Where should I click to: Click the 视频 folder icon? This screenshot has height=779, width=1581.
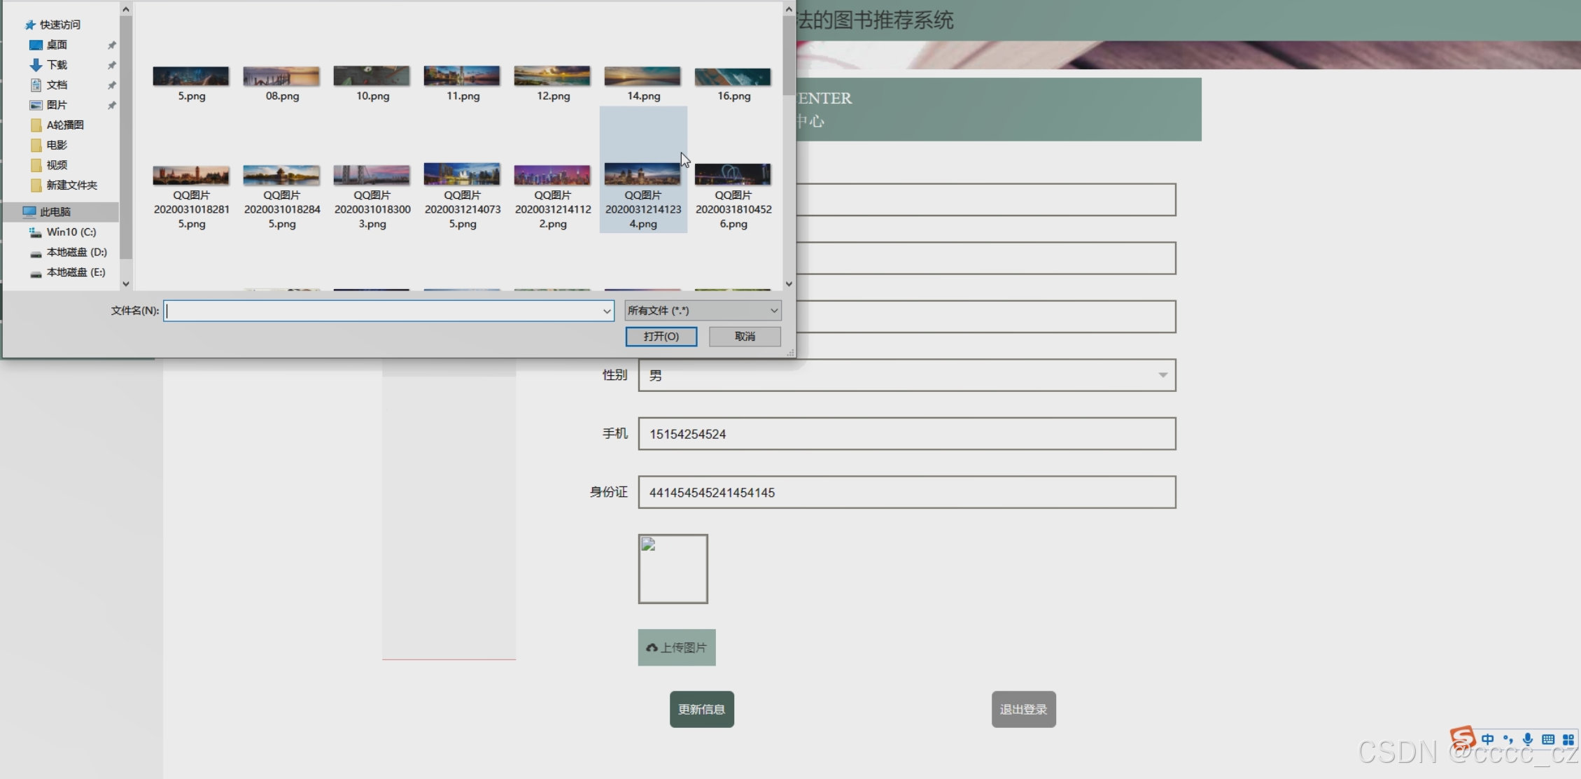pos(36,165)
